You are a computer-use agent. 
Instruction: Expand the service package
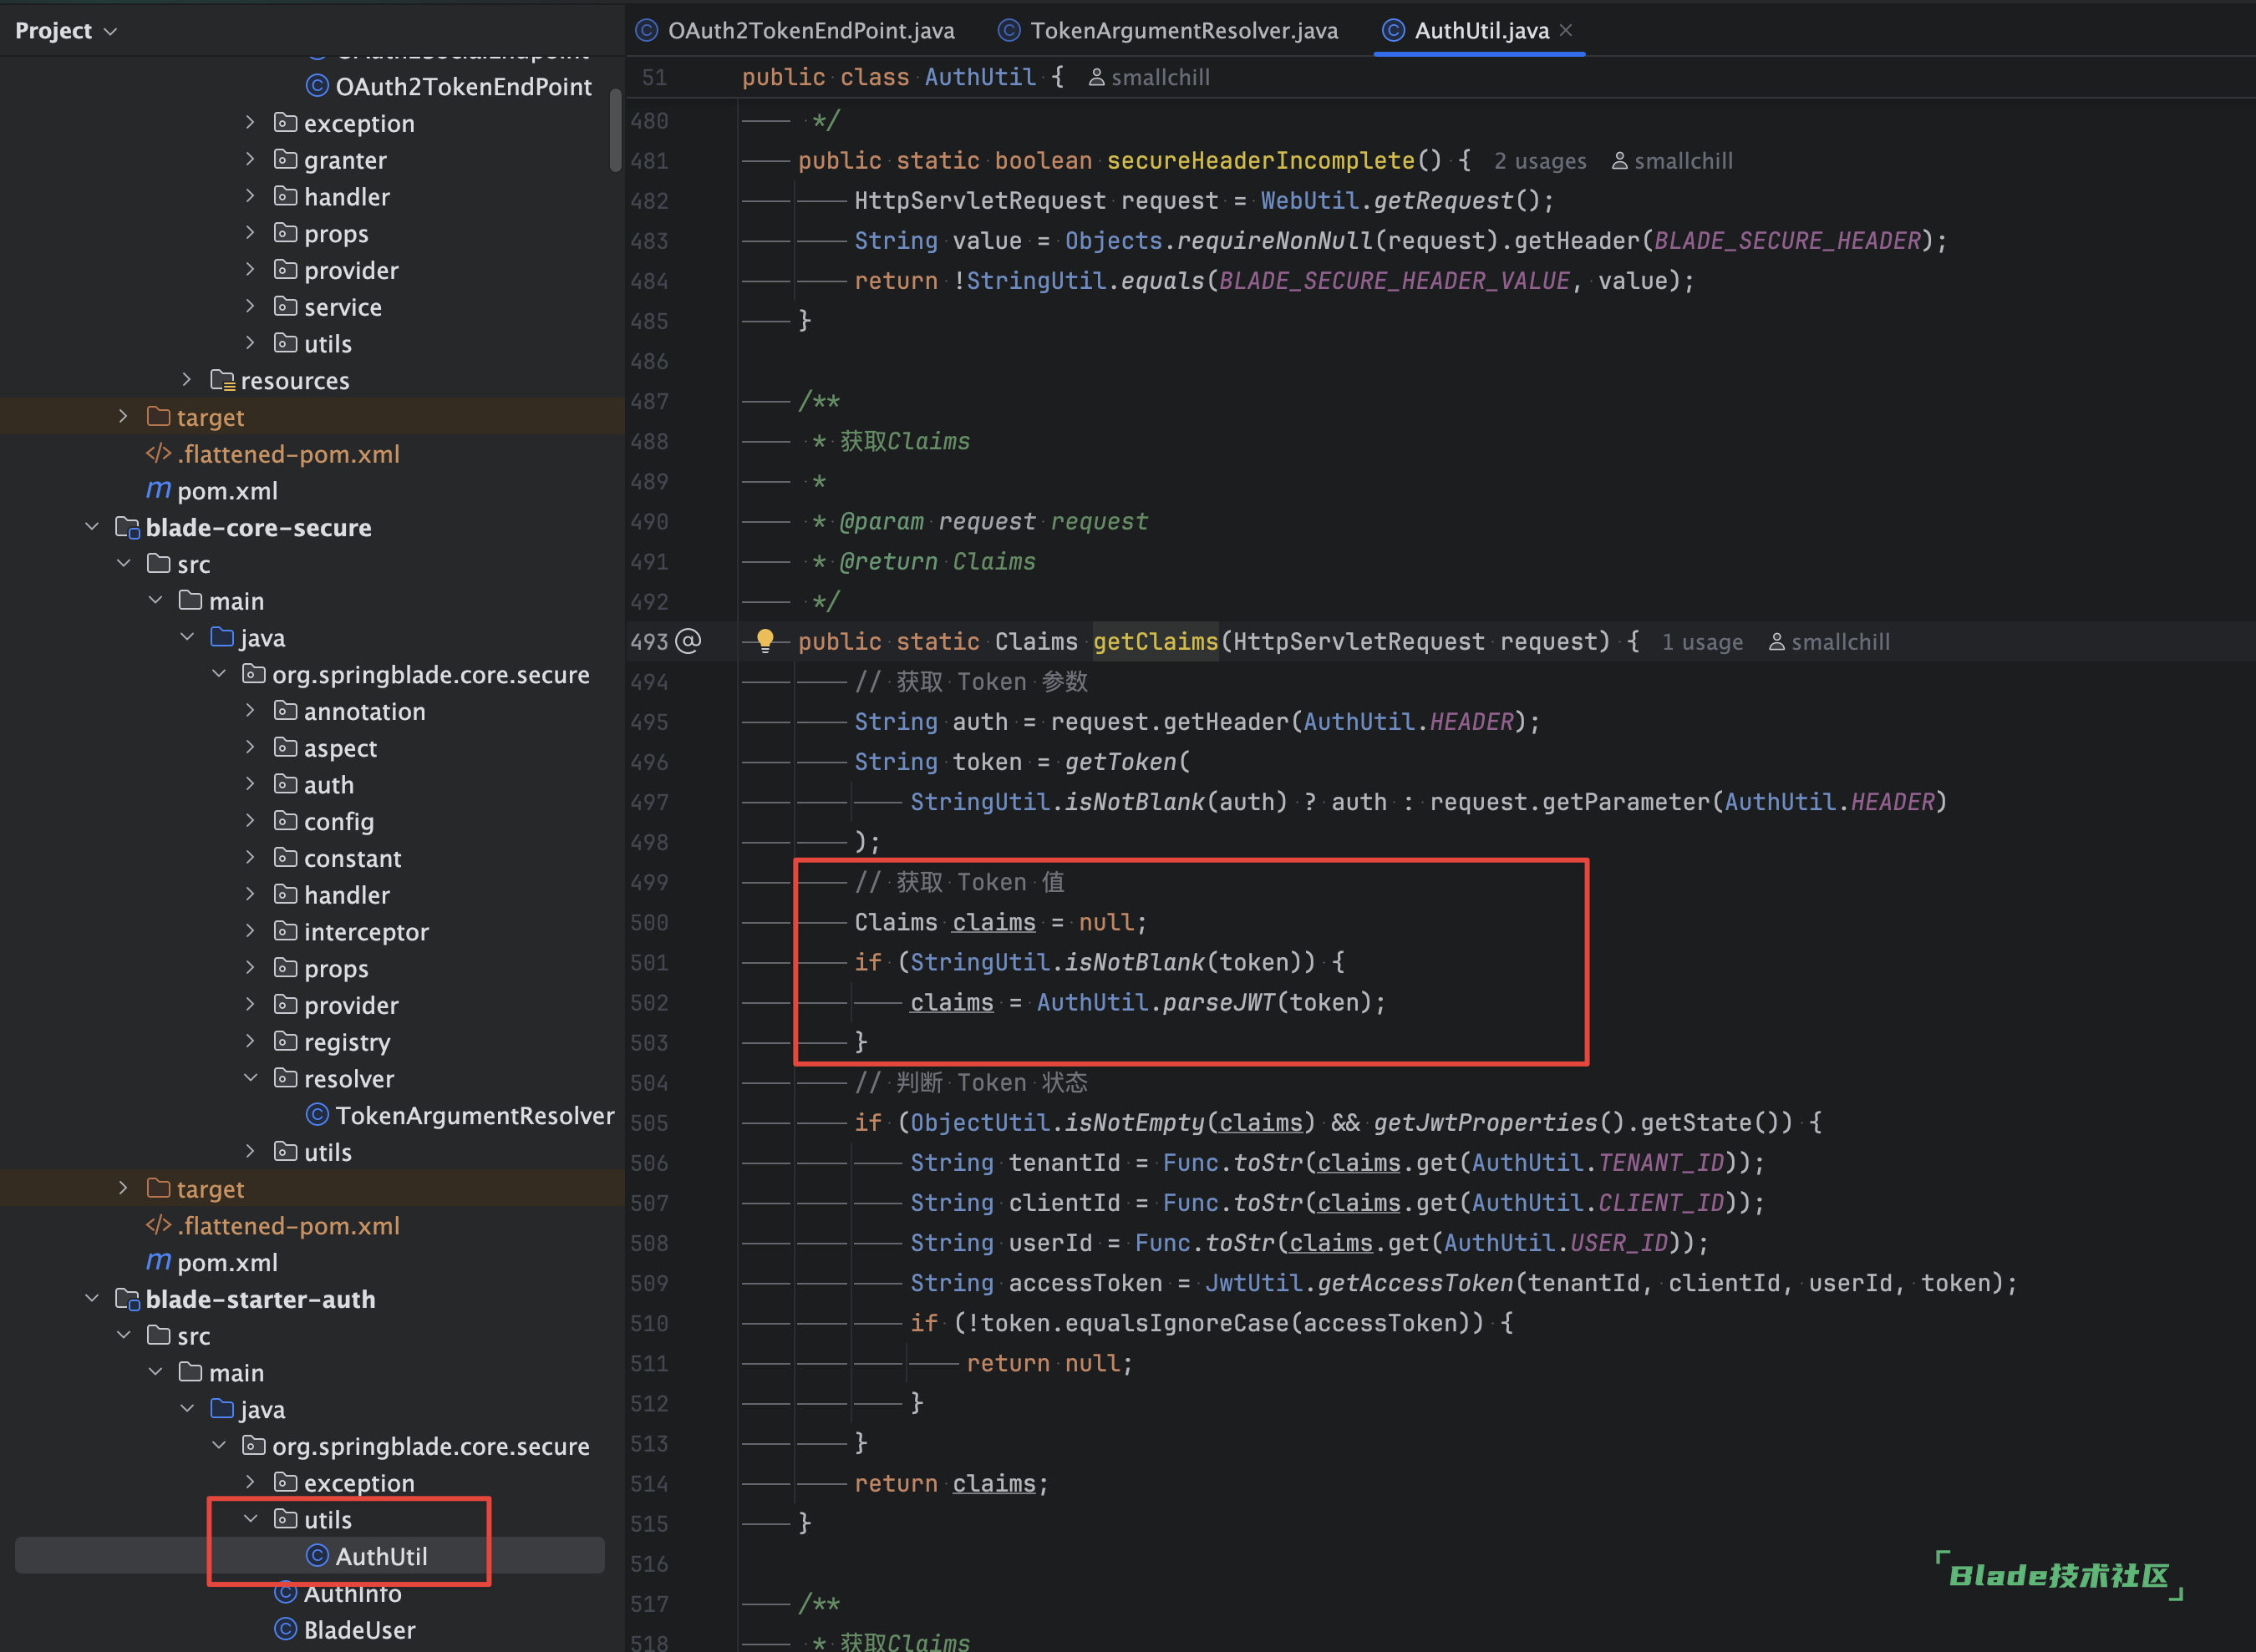tap(250, 307)
